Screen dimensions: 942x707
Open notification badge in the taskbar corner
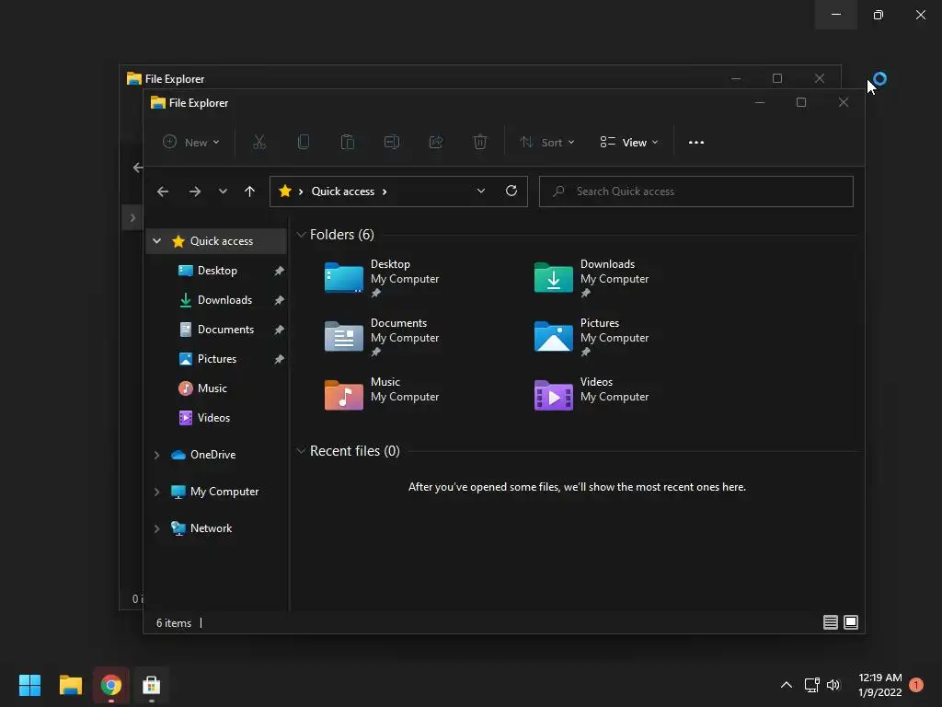pyautogui.click(x=916, y=685)
